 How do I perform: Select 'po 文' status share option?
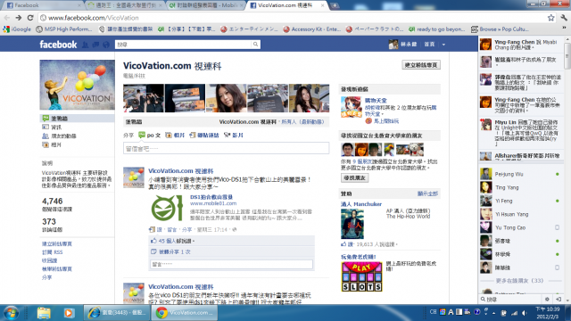[x=150, y=135]
